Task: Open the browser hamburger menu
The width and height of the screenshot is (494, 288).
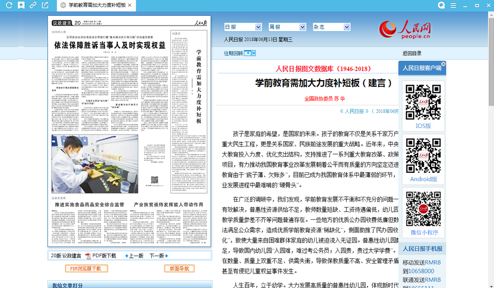Action: click(453, 5)
